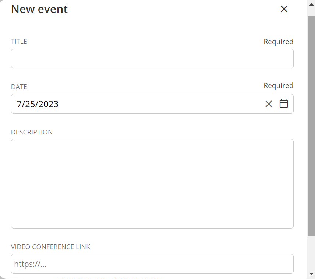This screenshot has height=279, width=315.
Task: Click the VIDEO CONFERENCE LINK label
Action: [x=50, y=247]
